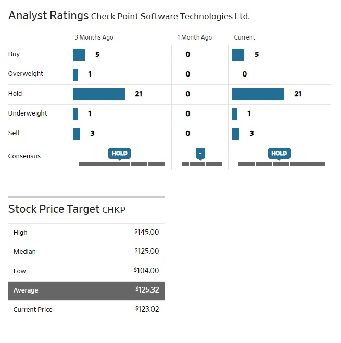Click the Current Sell bar showing 3
The image size is (341, 343).
(236, 134)
